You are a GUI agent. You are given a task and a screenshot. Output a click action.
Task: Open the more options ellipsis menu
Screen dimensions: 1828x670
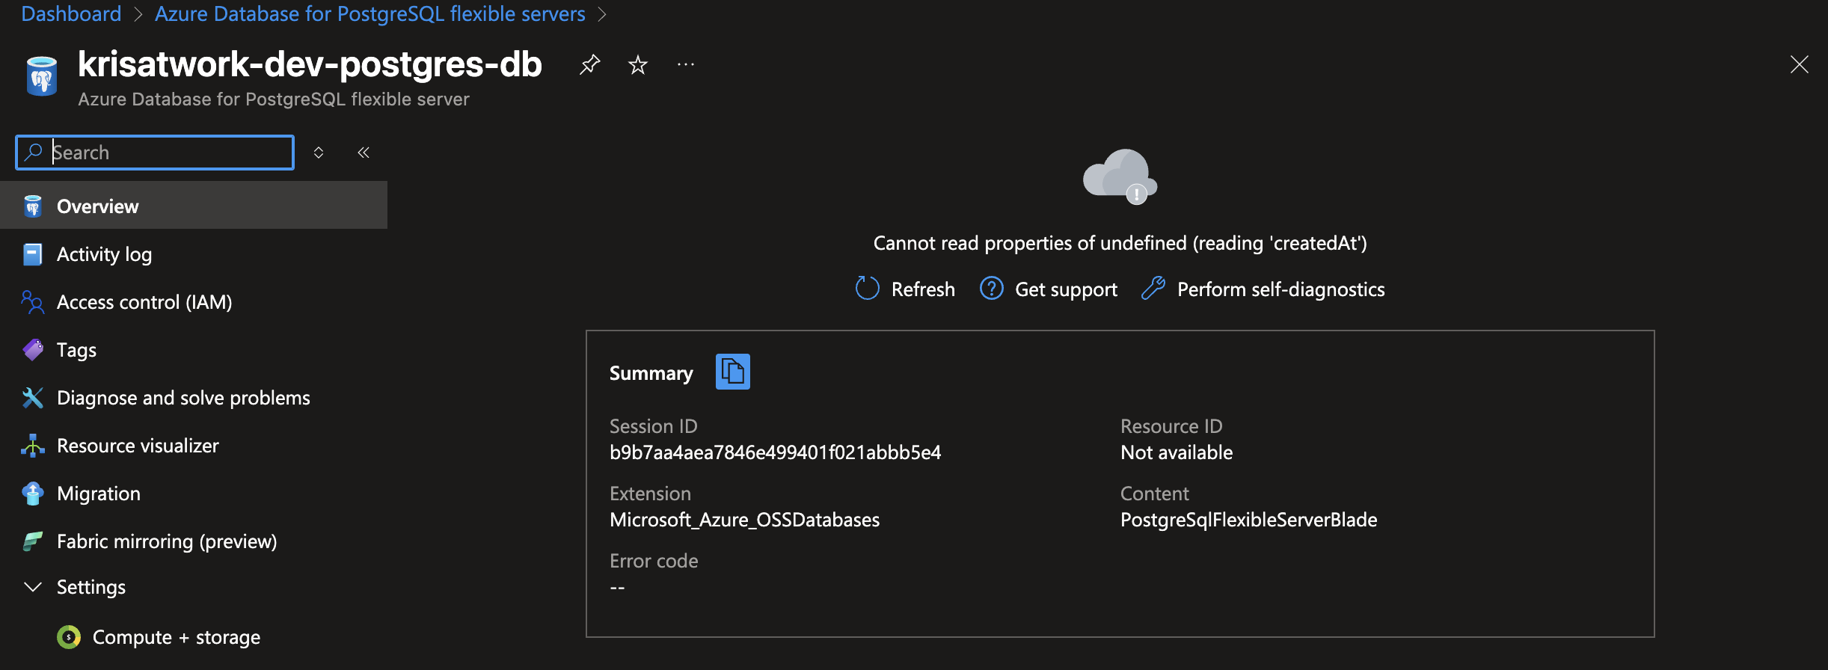point(685,65)
